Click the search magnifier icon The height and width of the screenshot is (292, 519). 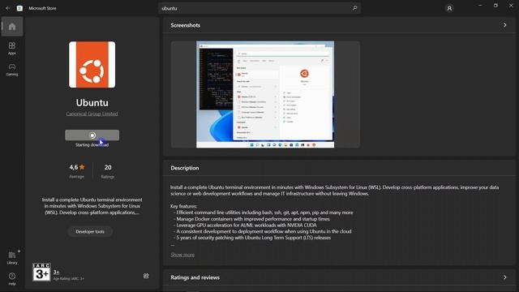pyautogui.click(x=354, y=8)
